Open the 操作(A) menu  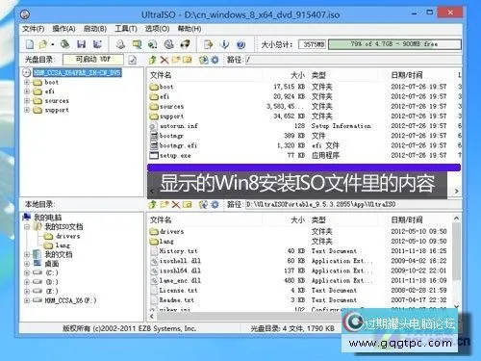coord(63,29)
